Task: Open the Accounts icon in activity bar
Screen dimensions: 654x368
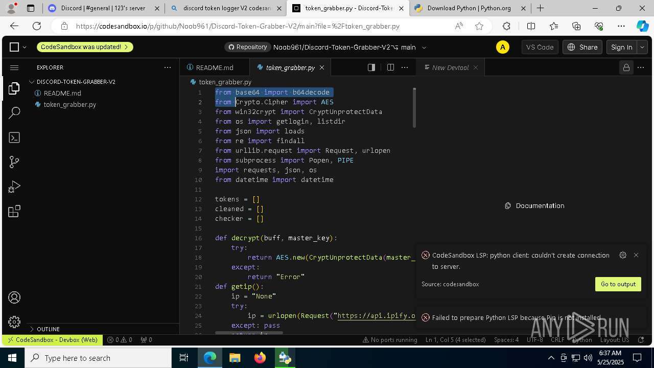Action: pos(14,297)
